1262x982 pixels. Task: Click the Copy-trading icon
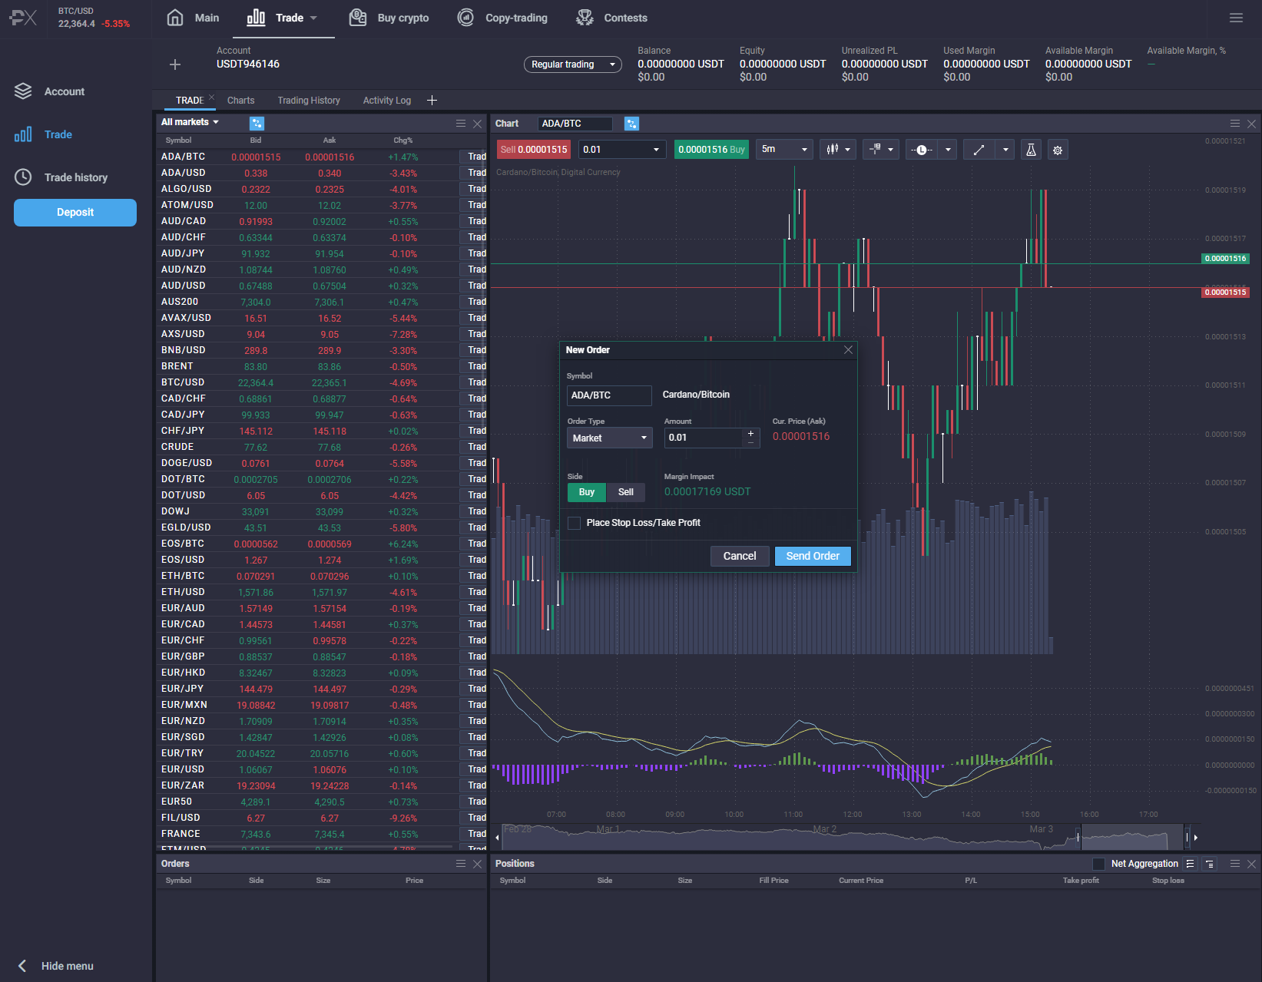coord(465,18)
